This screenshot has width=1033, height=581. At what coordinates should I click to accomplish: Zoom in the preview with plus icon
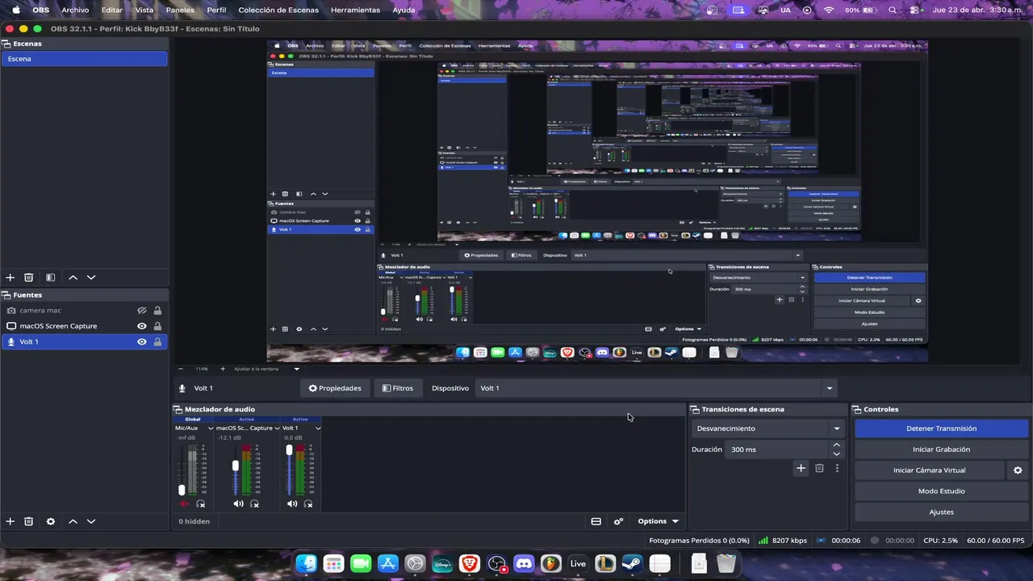click(223, 369)
